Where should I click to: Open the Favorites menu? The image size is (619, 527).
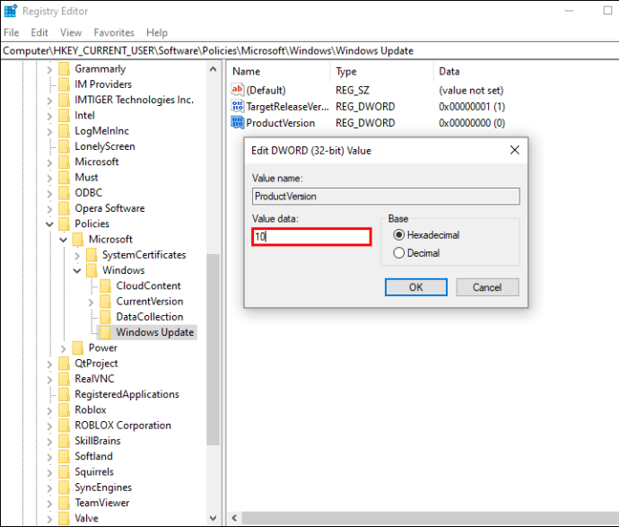[114, 32]
